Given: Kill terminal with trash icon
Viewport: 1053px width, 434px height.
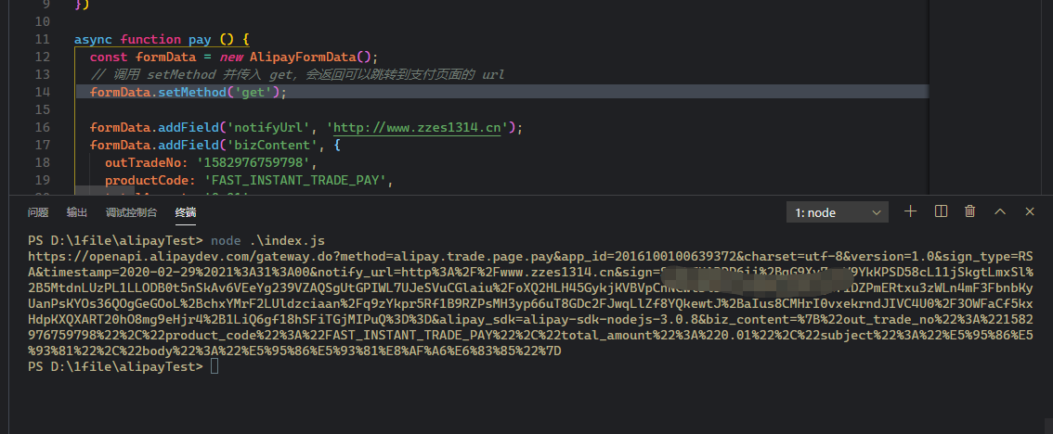Looking at the screenshot, I should (x=969, y=211).
